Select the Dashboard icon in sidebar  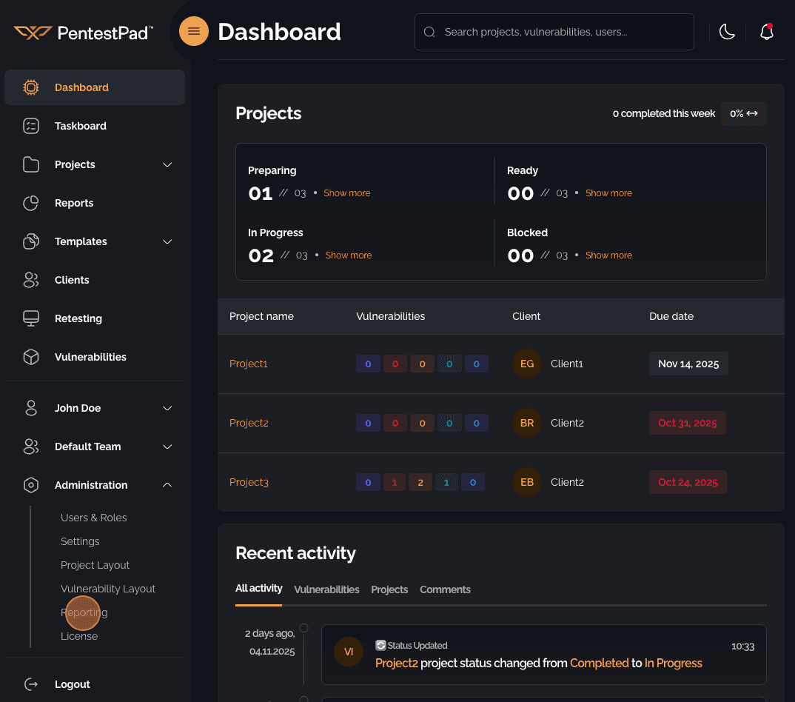pyautogui.click(x=30, y=87)
